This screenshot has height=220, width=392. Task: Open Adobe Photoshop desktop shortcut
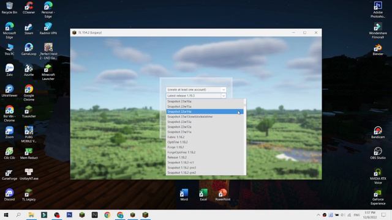[x=378, y=10]
